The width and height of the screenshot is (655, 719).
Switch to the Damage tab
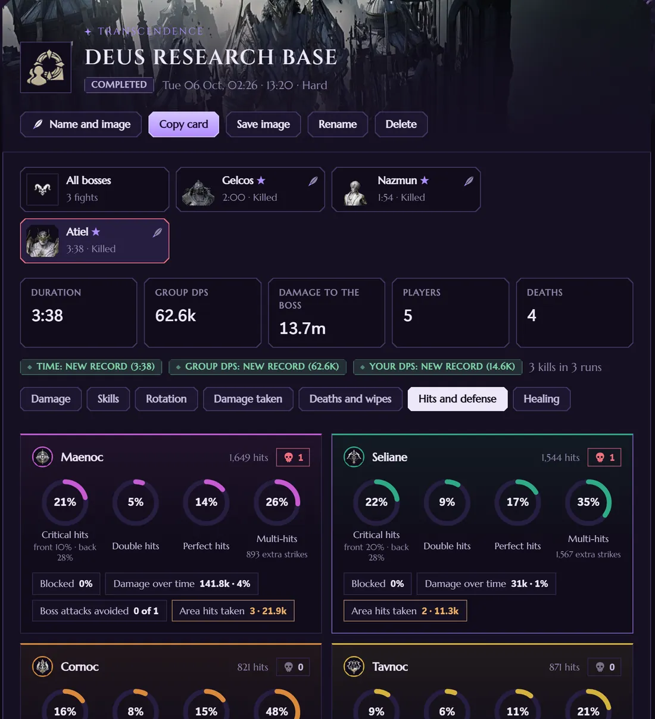[51, 399]
